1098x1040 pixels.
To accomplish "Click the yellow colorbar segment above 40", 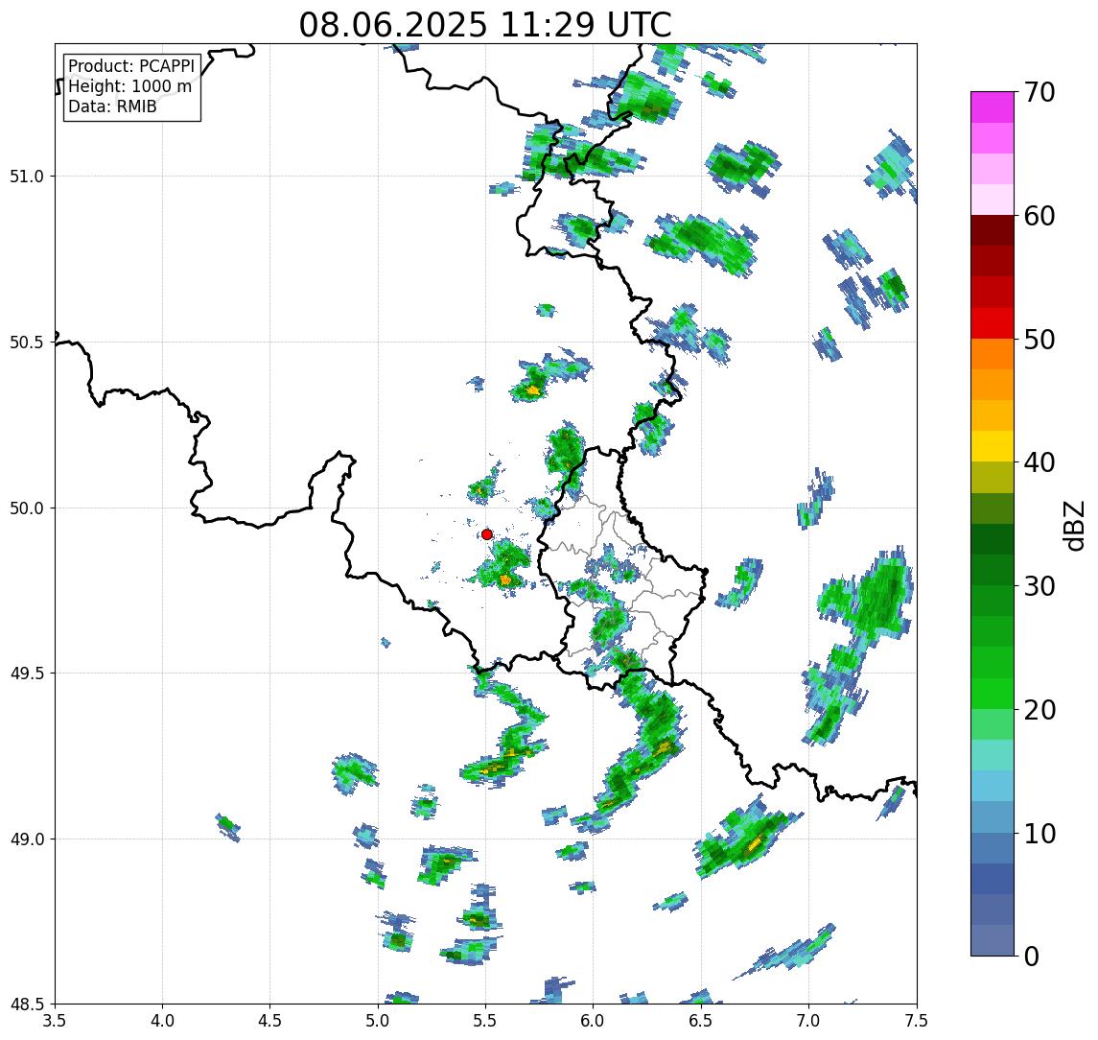I will click(x=993, y=447).
